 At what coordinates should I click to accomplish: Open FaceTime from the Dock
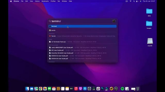[49, 89]
